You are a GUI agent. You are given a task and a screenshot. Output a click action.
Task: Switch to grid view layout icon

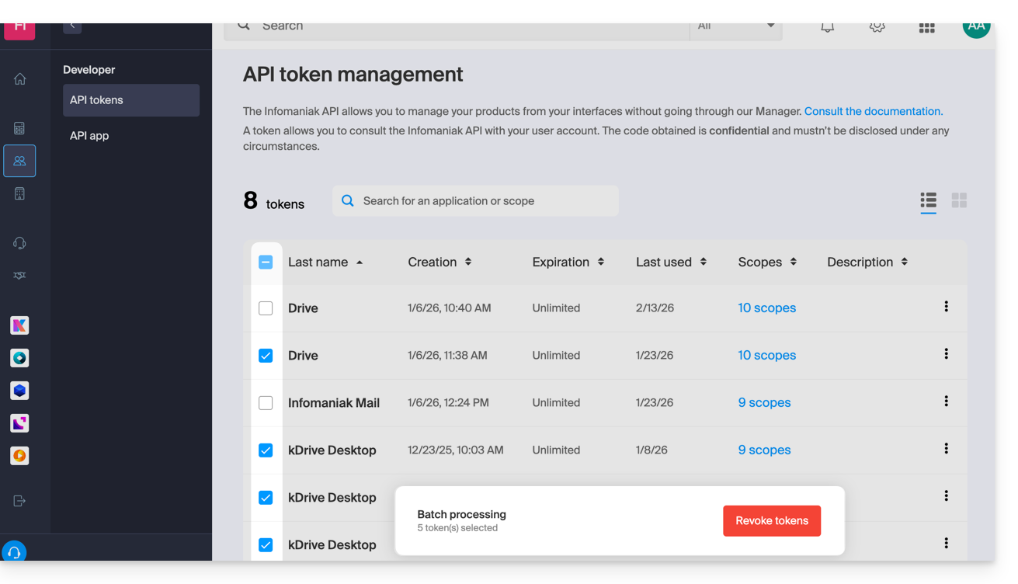[959, 200]
